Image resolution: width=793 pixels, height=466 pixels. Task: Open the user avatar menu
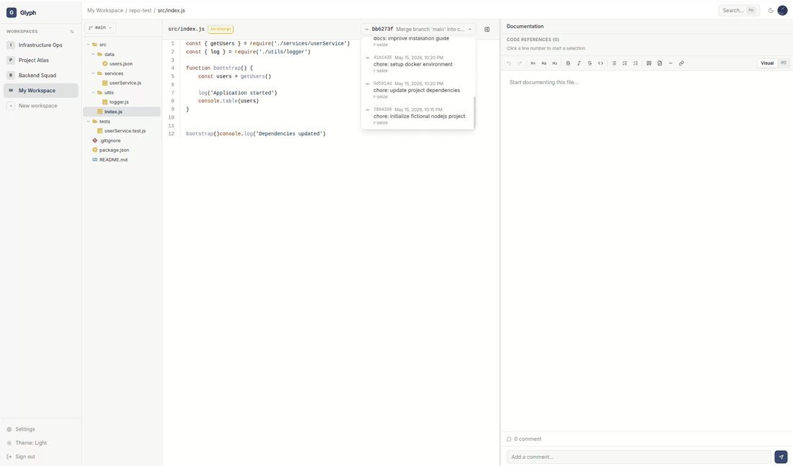(782, 10)
